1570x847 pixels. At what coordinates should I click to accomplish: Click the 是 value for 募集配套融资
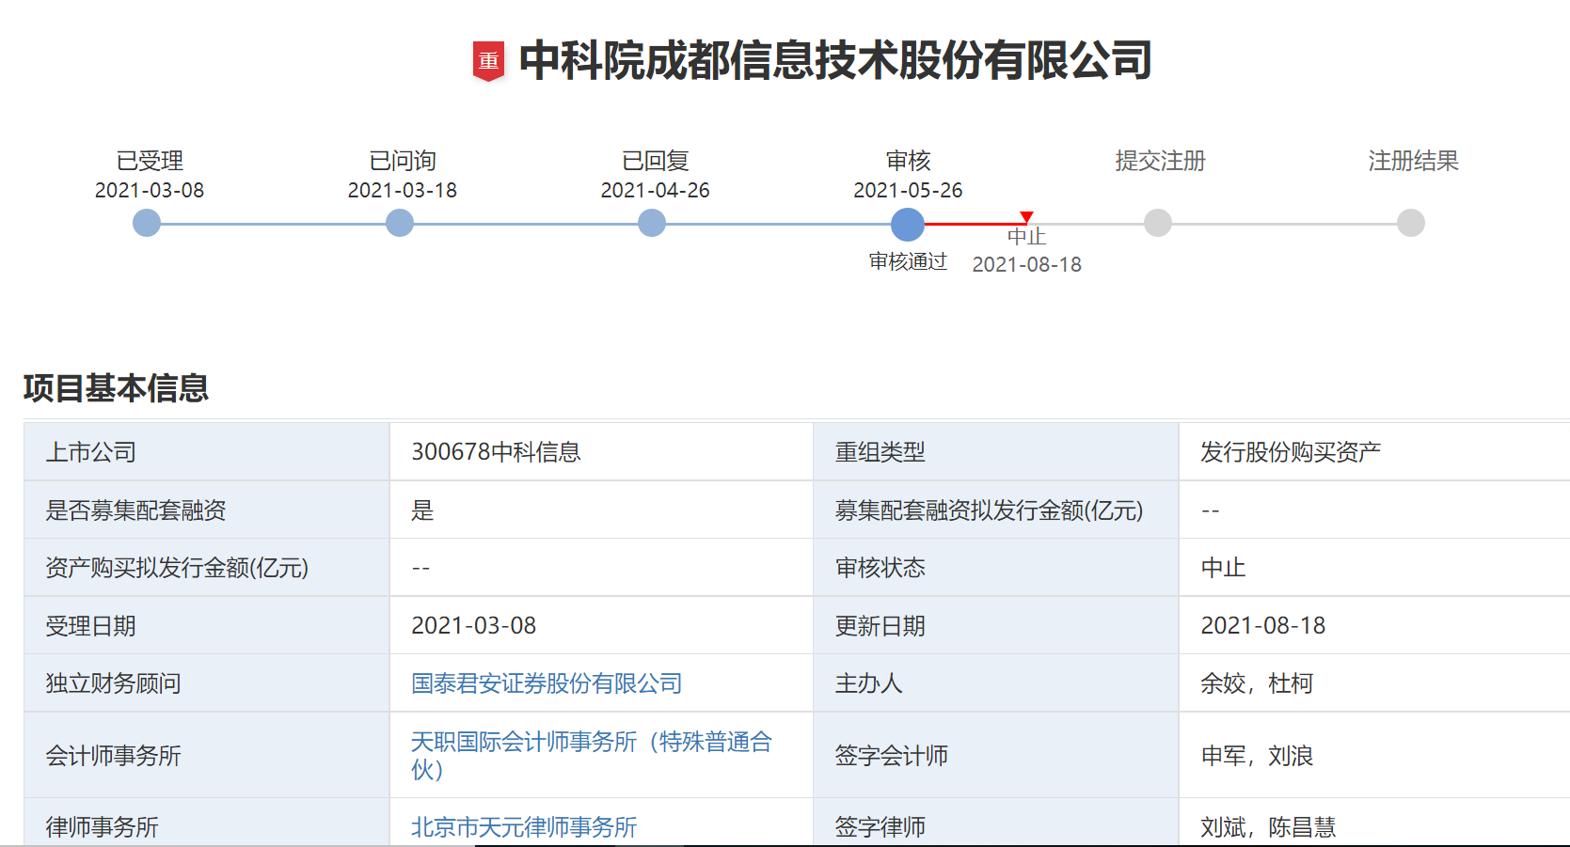click(x=422, y=510)
